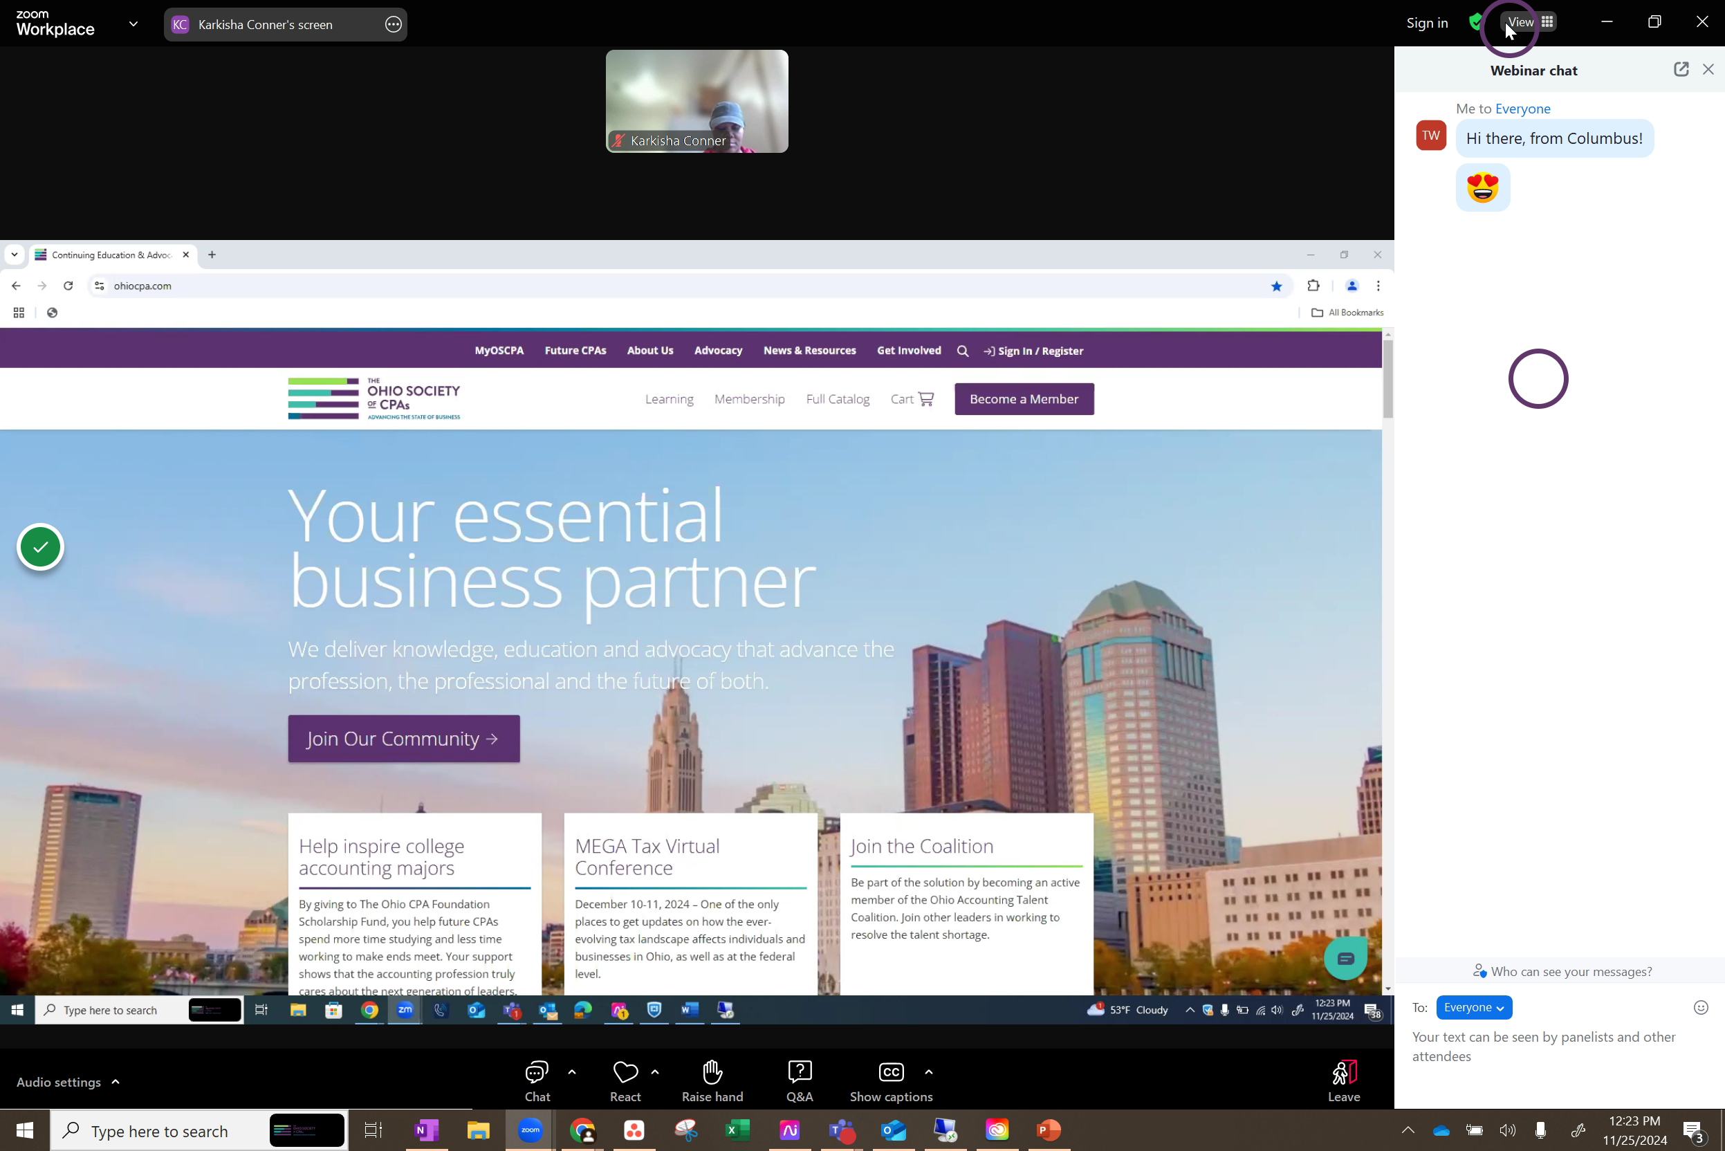The image size is (1725, 1151).
Task: Click the search magnifier in shared site's menu
Action: (961, 351)
